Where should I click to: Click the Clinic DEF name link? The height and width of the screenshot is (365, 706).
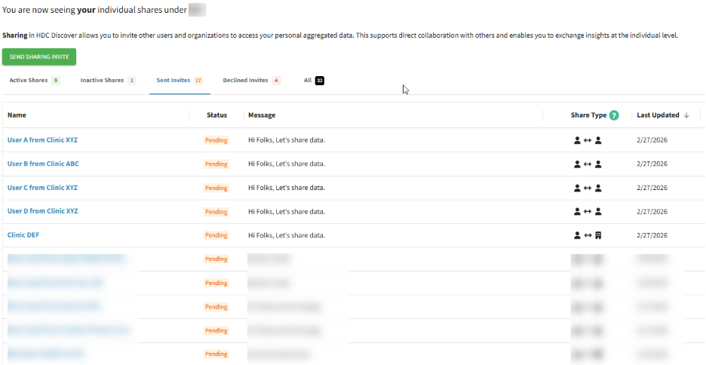point(23,235)
